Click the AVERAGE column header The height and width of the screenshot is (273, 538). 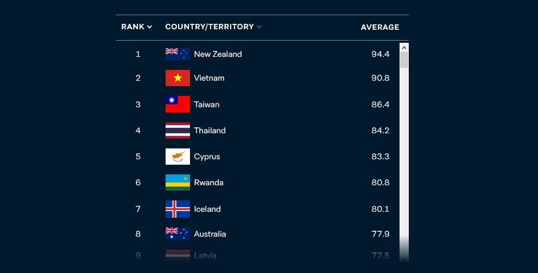[380, 27]
